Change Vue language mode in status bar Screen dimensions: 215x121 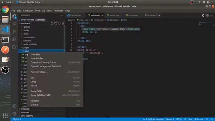(x=190, y=119)
